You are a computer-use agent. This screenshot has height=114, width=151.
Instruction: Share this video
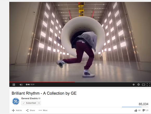click(x=30, y=110)
